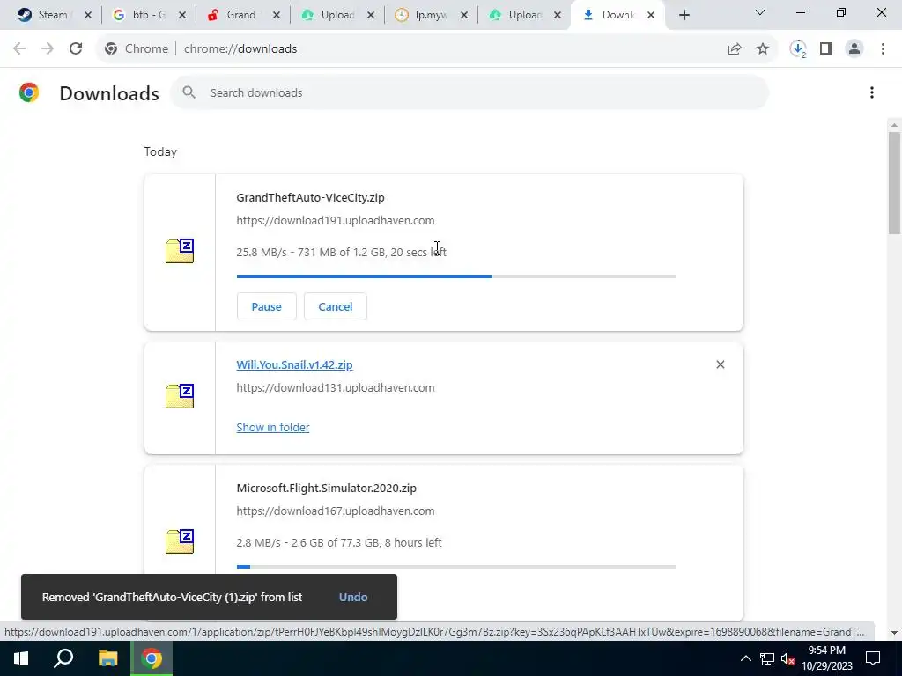Open the Grand tab with red icon
The height and width of the screenshot is (676, 902).
click(x=233, y=15)
